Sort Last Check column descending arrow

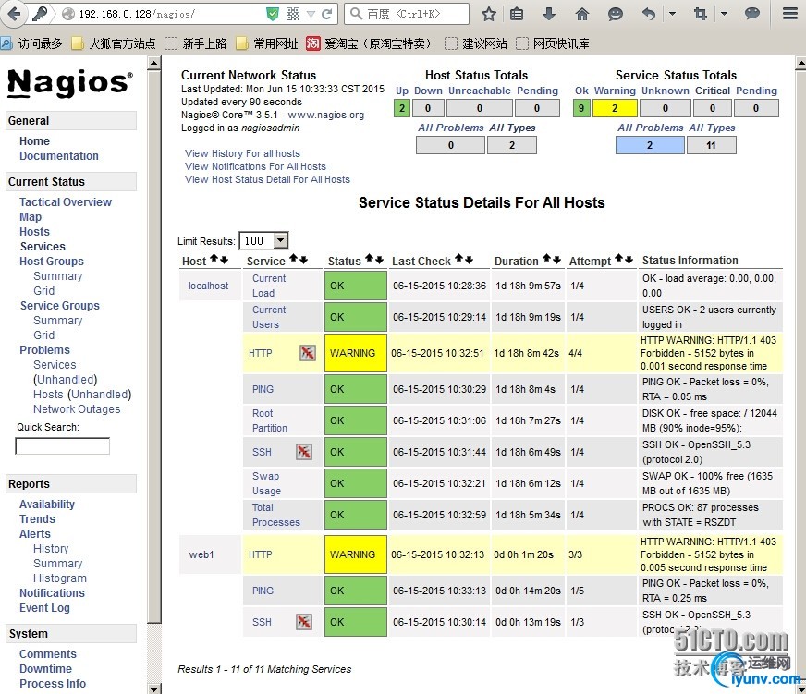(x=469, y=260)
